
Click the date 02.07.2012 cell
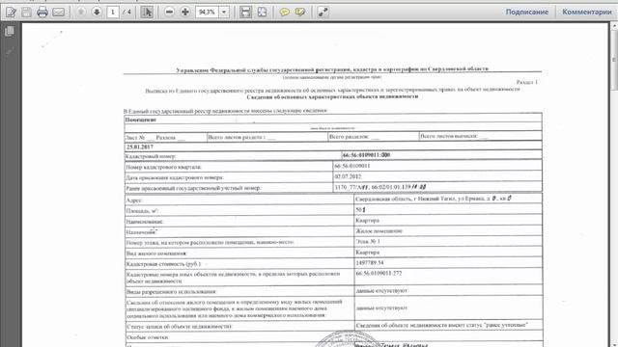point(348,176)
